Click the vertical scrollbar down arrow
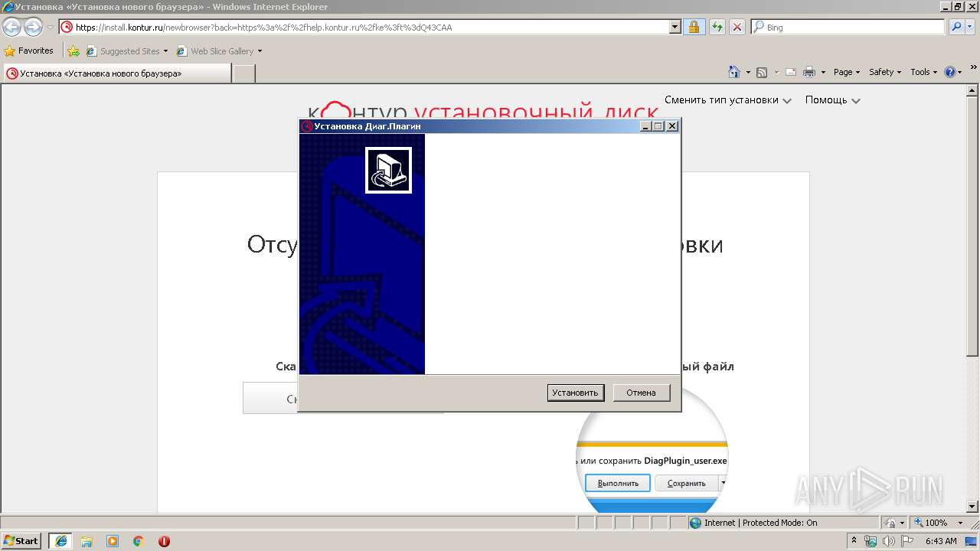Image resolution: width=980 pixels, height=551 pixels. (x=973, y=507)
